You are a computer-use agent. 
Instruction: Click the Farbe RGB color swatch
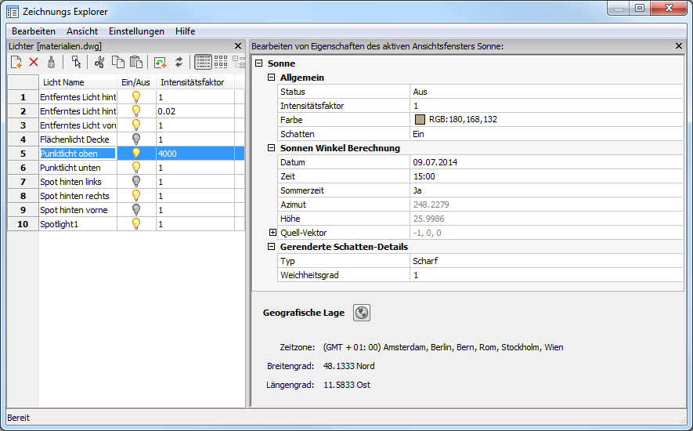coord(420,120)
